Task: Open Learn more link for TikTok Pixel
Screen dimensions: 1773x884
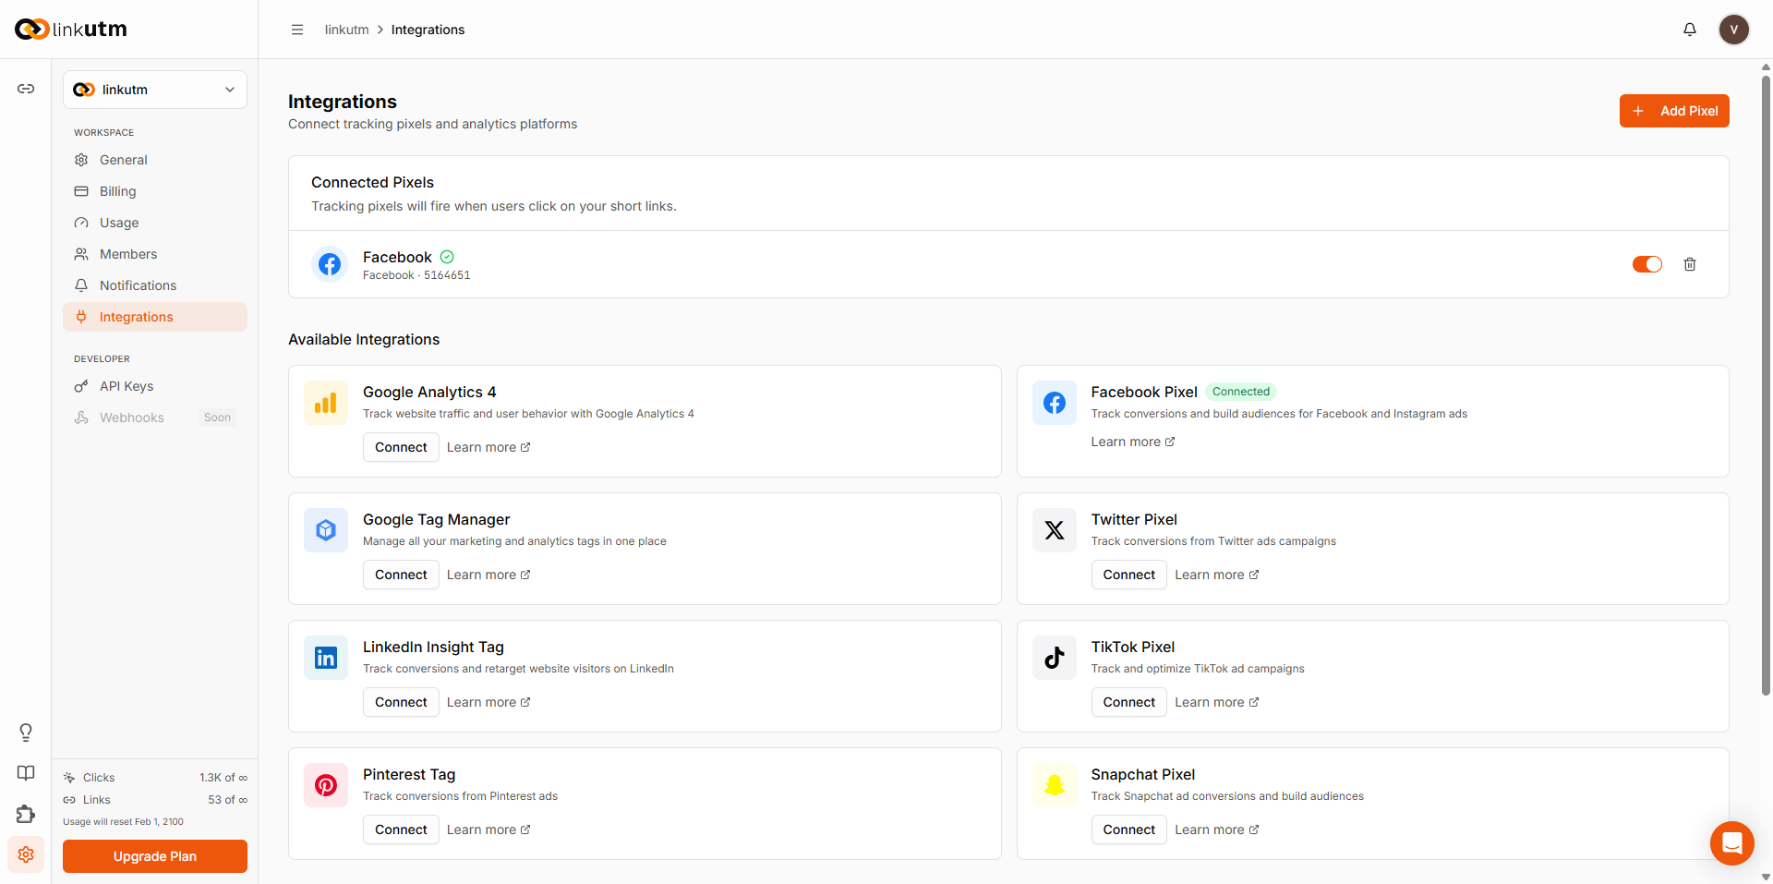Action: (x=1217, y=702)
